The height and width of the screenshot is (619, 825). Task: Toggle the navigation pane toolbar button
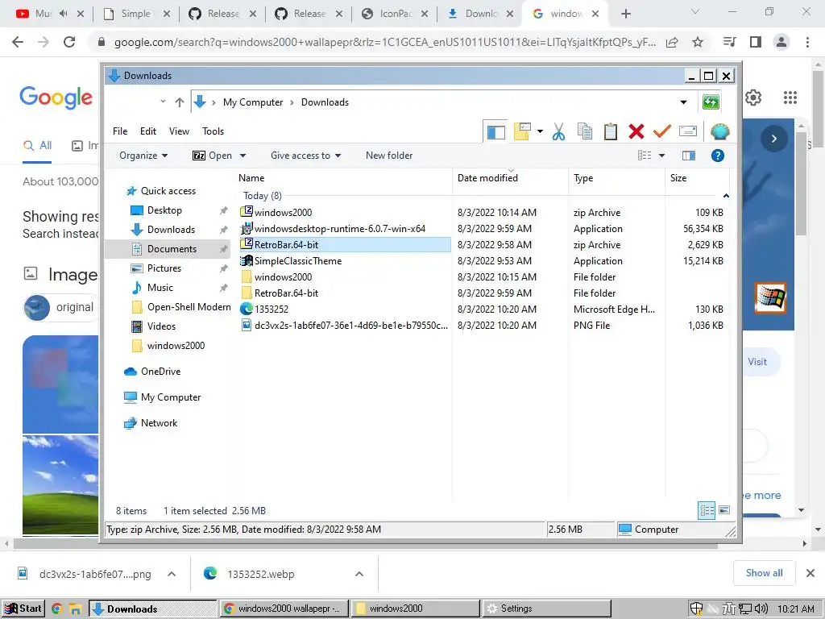495,131
